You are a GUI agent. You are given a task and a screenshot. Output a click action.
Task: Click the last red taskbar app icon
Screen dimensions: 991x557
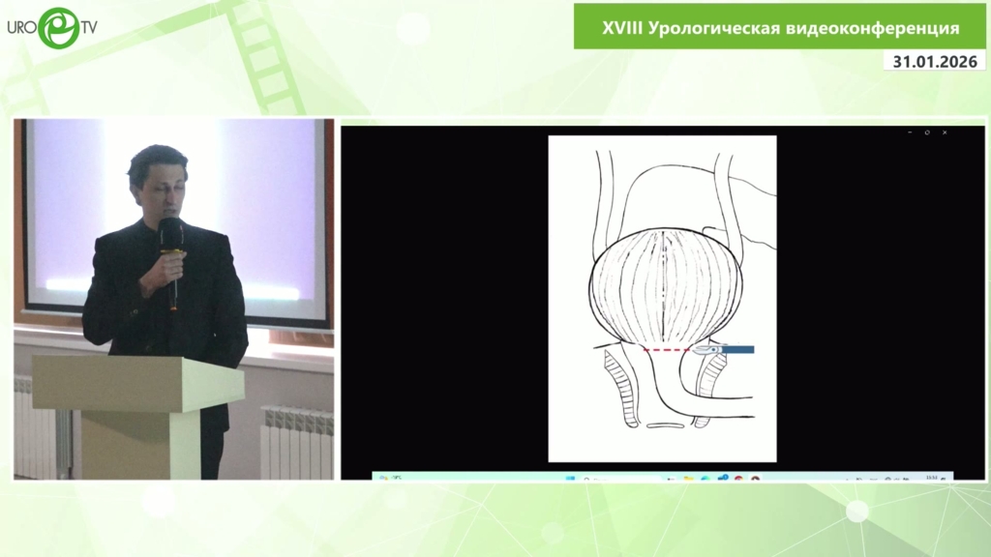click(x=756, y=478)
